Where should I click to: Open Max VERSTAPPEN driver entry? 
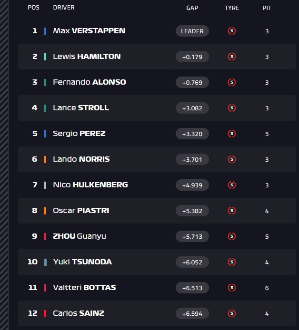pos(89,31)
